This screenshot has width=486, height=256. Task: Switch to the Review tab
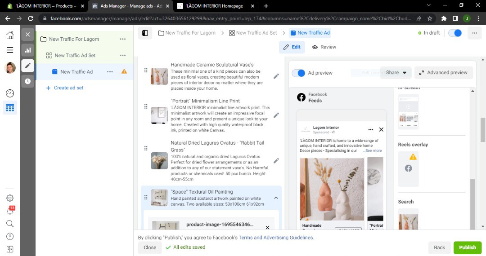click(x=324, y=47)
